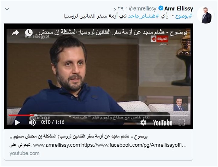Open the tweet options chevron menu
Viewport: 218px width, 167px height.
pos(7,9)
